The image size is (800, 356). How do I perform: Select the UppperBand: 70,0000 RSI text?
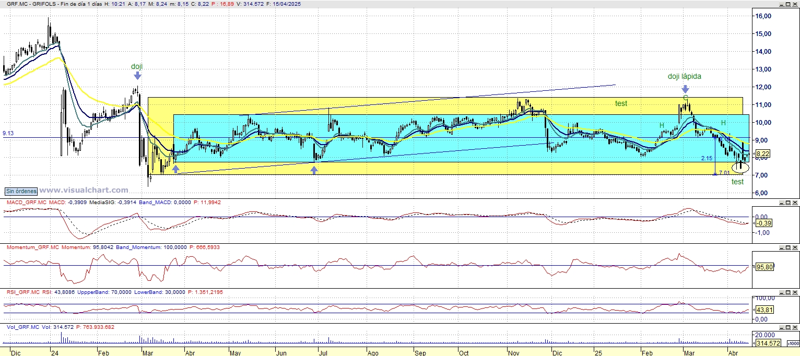pos(105,292)
